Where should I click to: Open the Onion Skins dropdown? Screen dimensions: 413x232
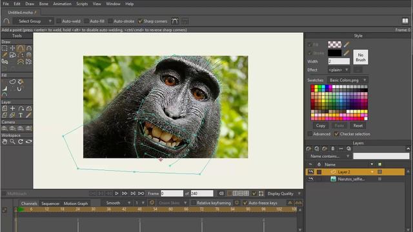(x=172, y=203)
